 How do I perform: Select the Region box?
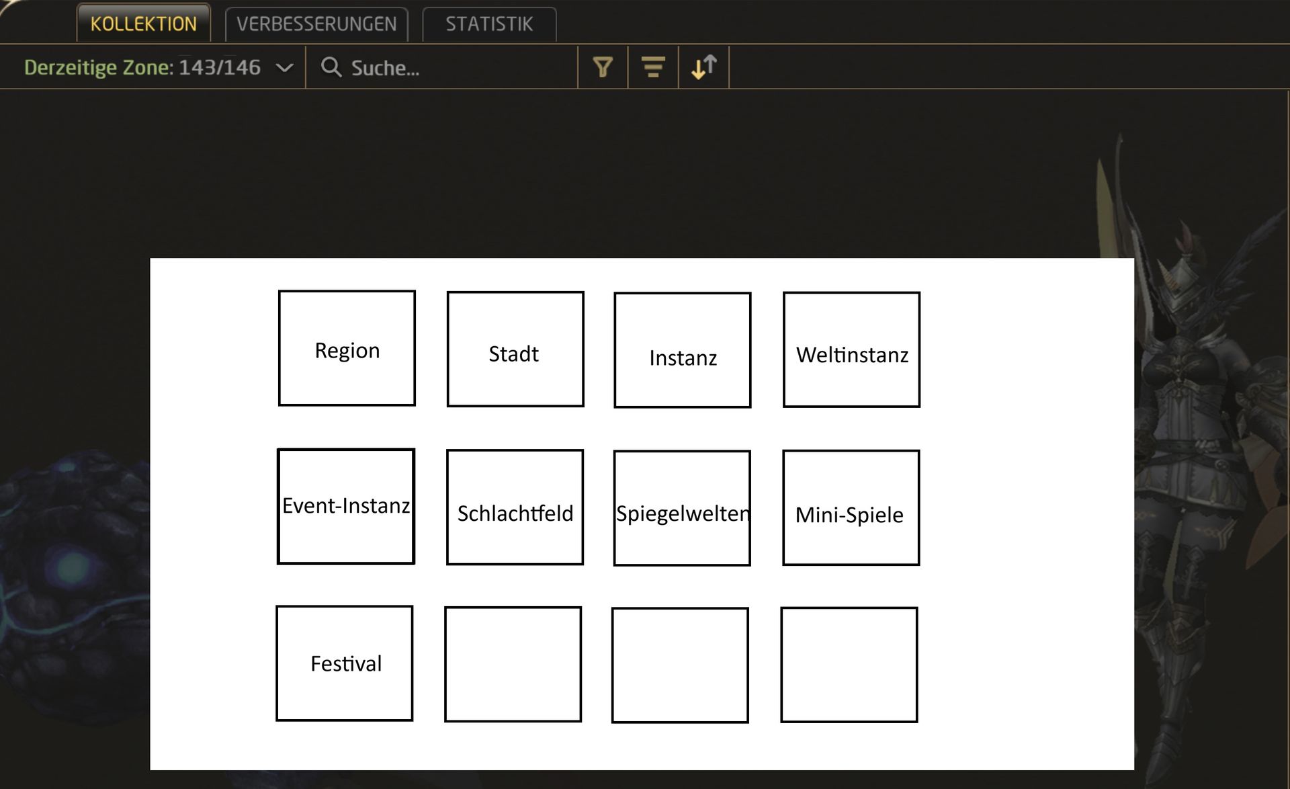click(347, 348)
